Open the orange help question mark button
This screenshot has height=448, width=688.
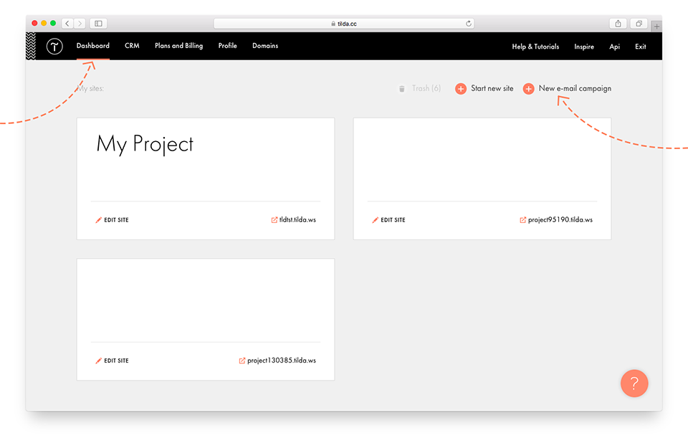pyautogui.click(x=634, y=383)
